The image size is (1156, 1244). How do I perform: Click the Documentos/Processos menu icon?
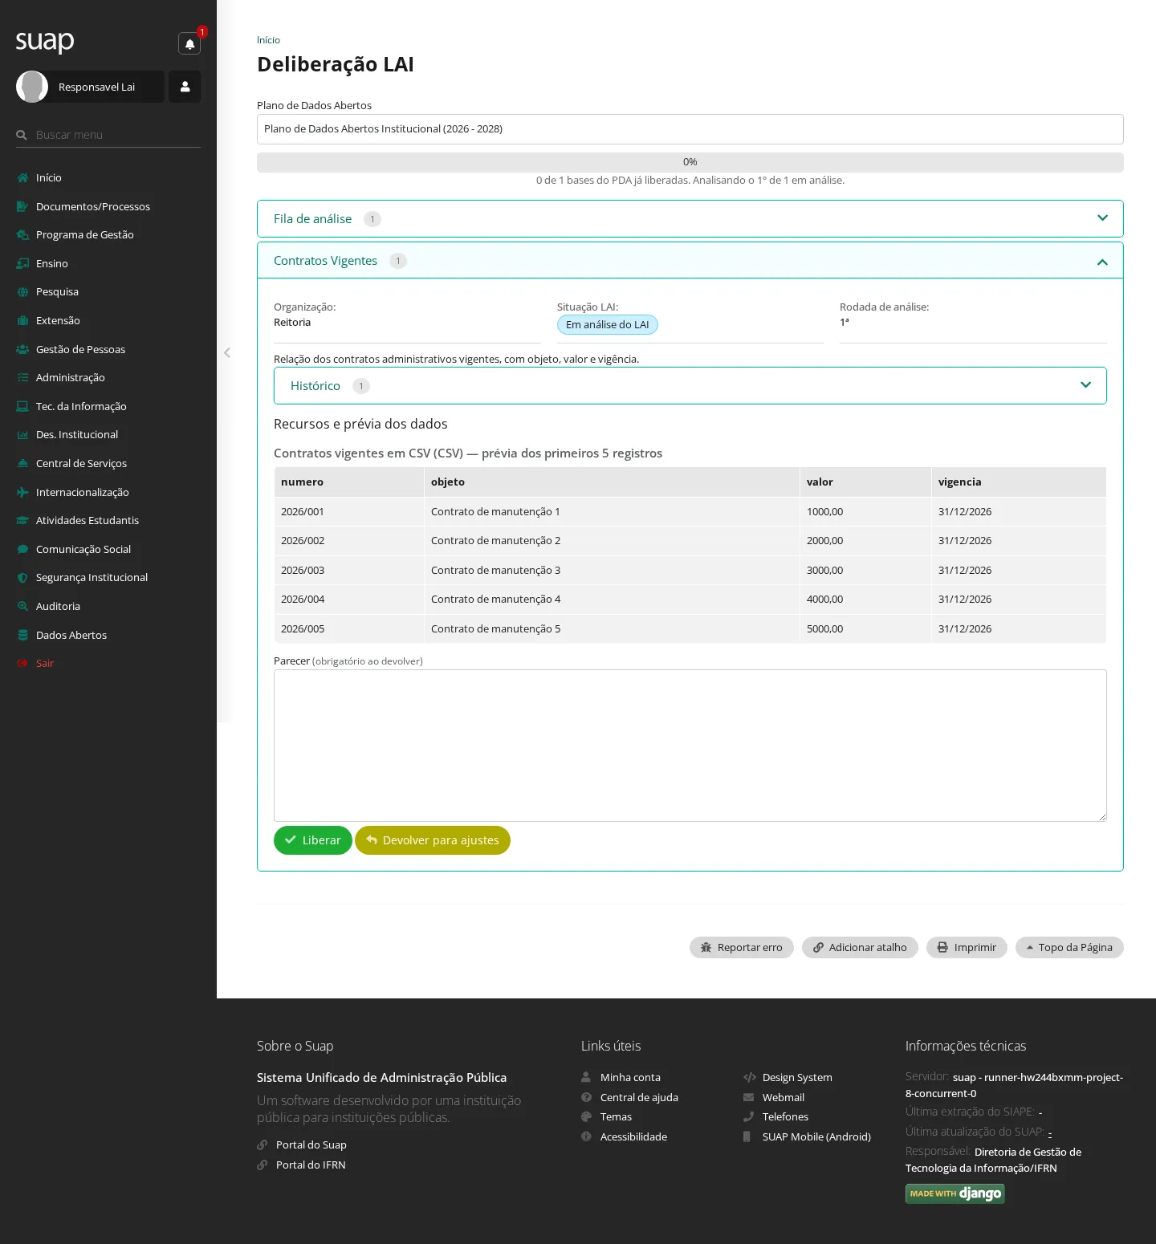tap(22, 206)
